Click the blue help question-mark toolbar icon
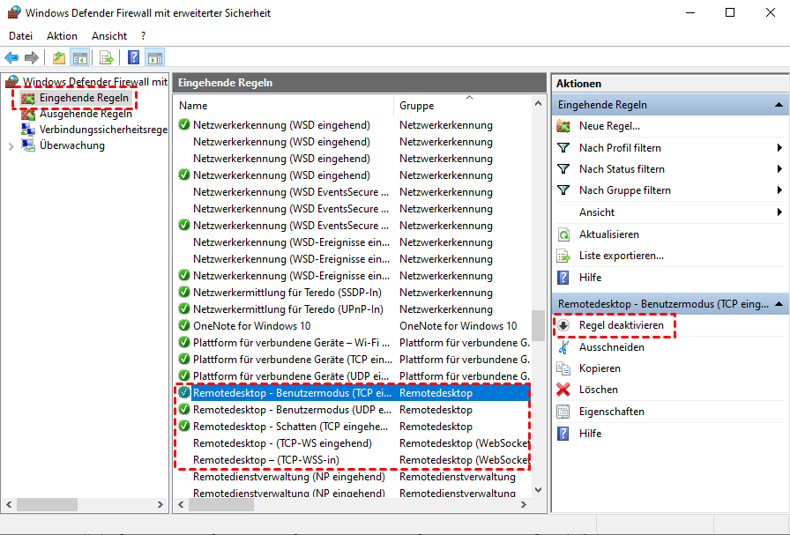The width and height of the screenshot is (790, 535). pos(133,58)
